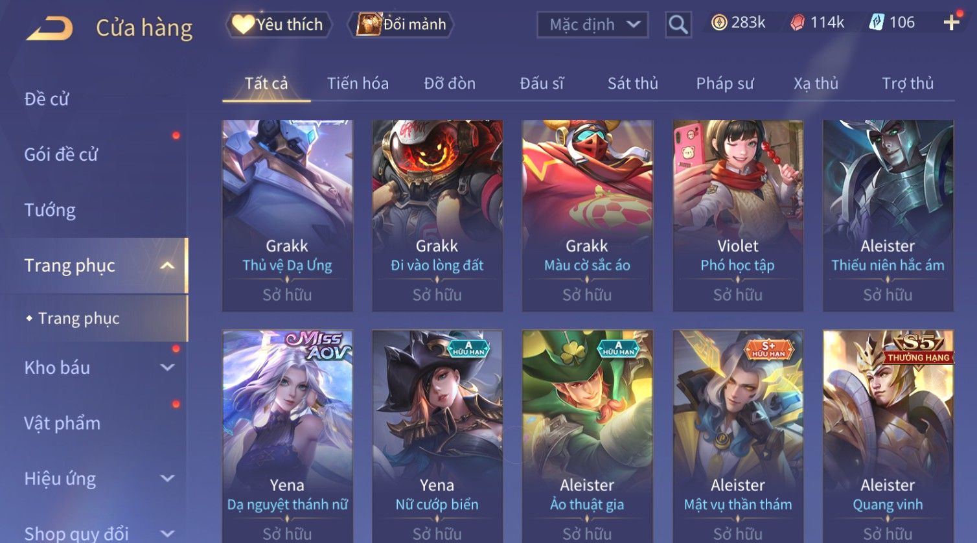Click the gold coin currency icon

pyautogui.click(x=719, y=23)
